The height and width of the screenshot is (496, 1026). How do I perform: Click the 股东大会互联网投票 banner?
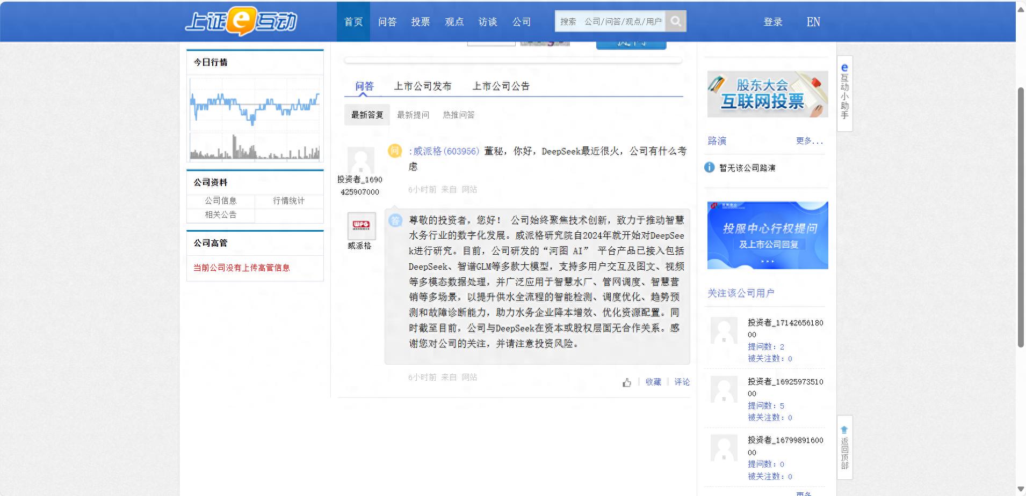click(767, 94)
